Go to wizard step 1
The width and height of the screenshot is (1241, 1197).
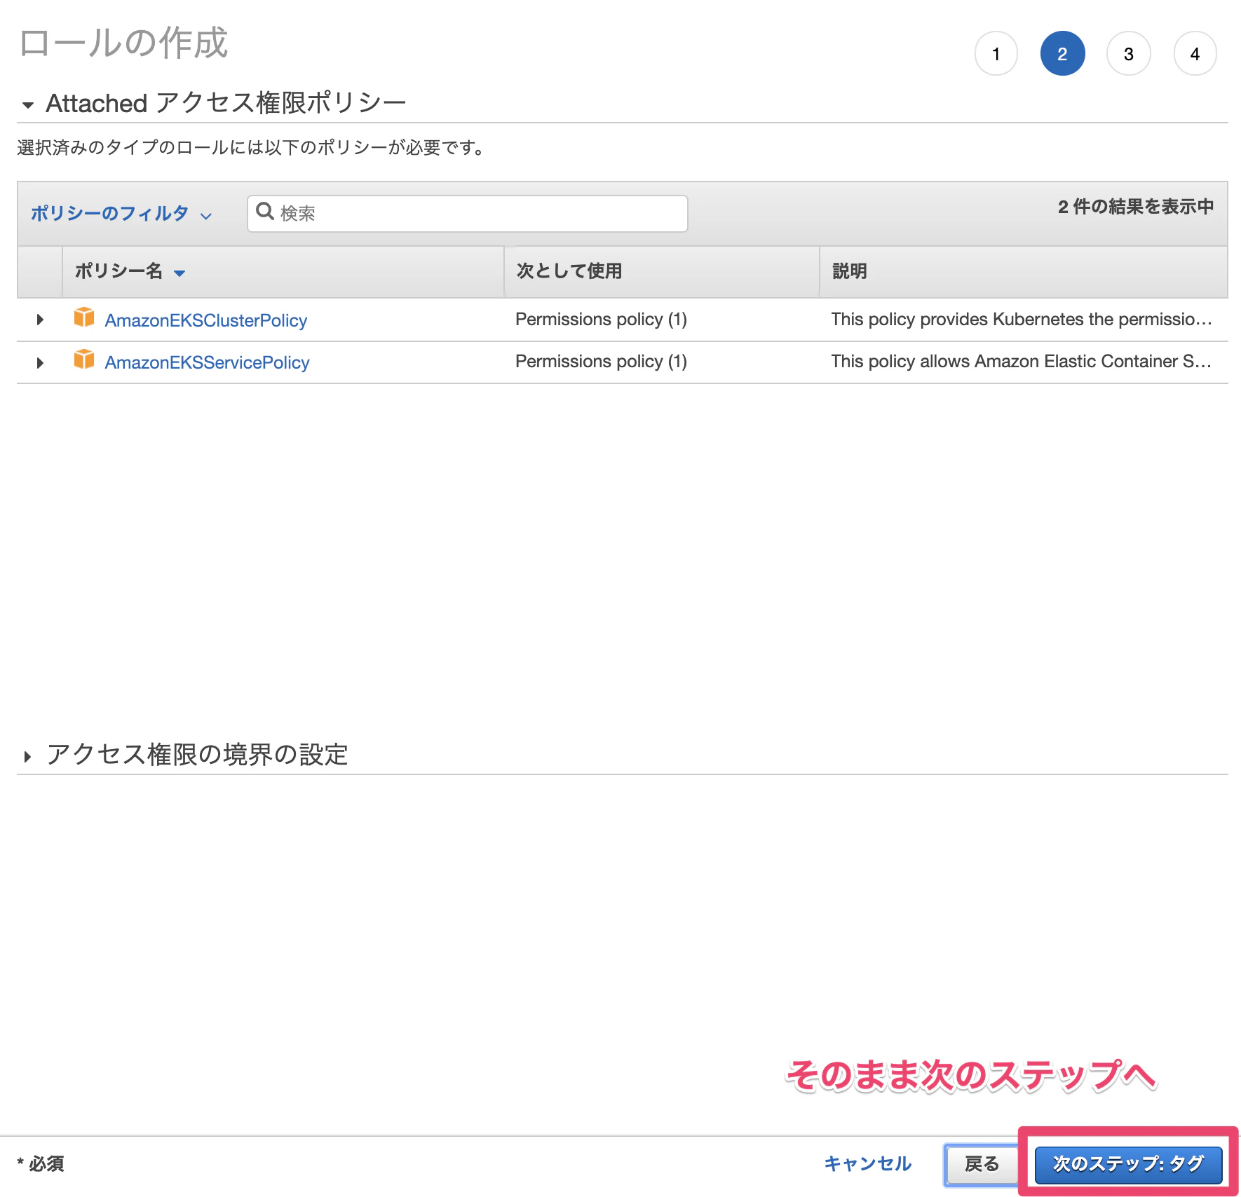pyautogui.click(x=996, y=54)
